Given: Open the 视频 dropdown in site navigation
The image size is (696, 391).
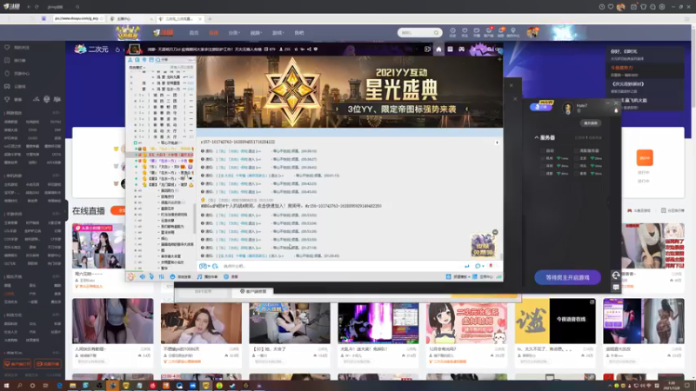Looking at the screenshot, I should [x=256, y=33].
